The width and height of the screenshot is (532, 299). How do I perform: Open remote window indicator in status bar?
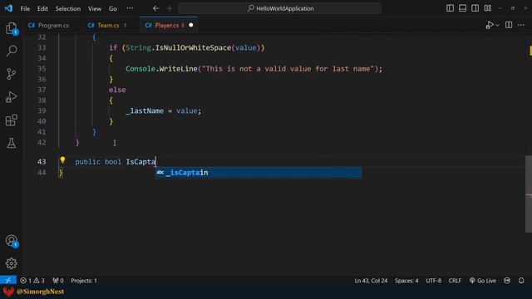point(8,281)
